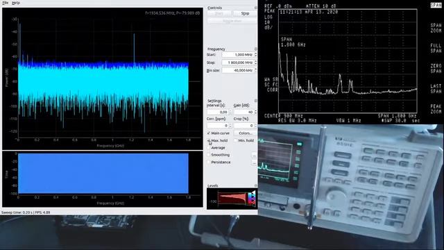444x250 pixels.
Task: Click the Bin size field
Action: [x=237, y=70]
